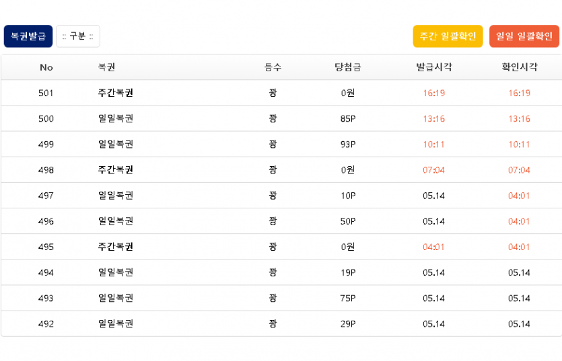Select 주간복권 in row 501
Viewport: 562px width, 361px height.
click(115, 93)
